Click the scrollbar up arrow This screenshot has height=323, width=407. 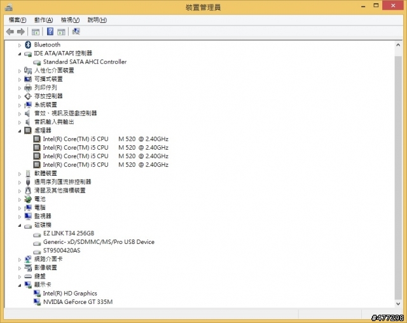[398, 45]
